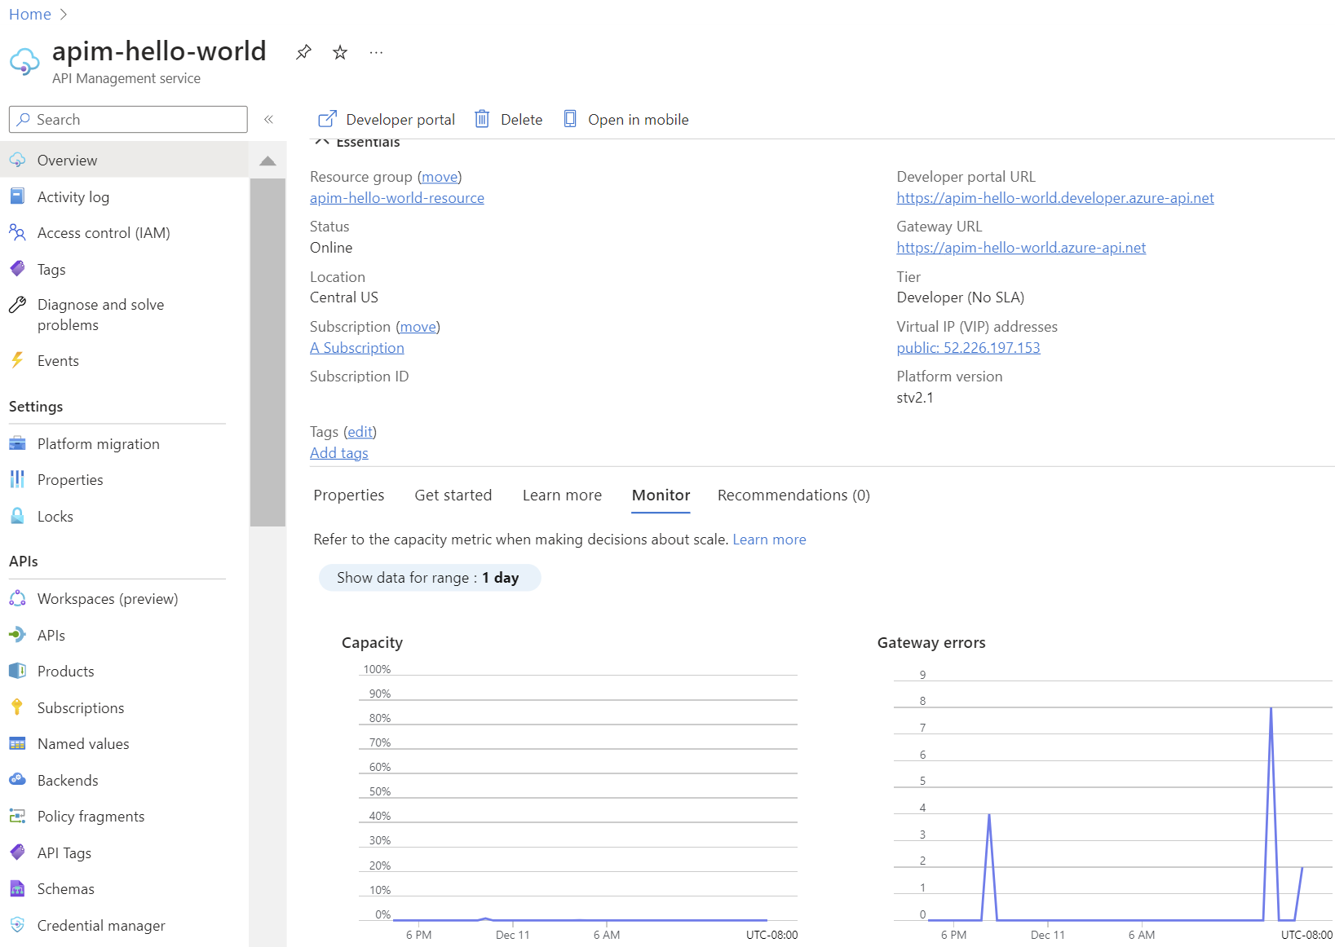Pin apim-hello-world to dashboard
1335x947 pixels.
click(x=303, y=52)
